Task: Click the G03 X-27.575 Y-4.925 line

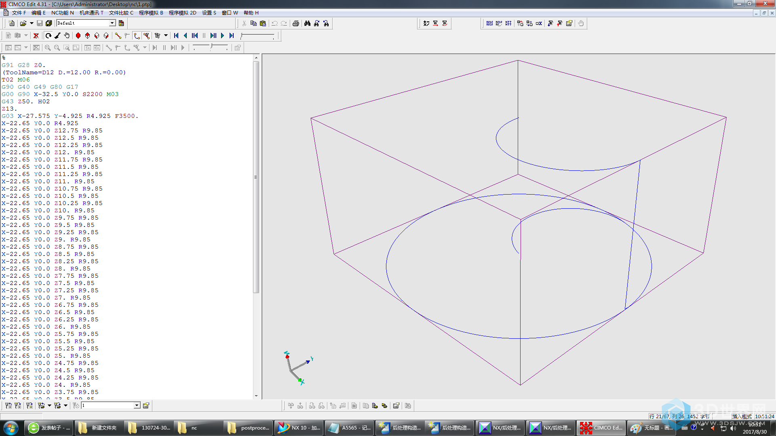Action: pyautogui.click(x=70, y=116)
